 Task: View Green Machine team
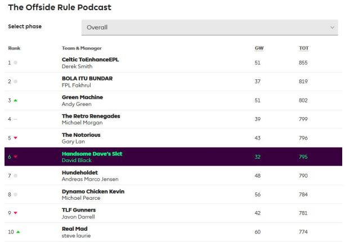(82, 97)
